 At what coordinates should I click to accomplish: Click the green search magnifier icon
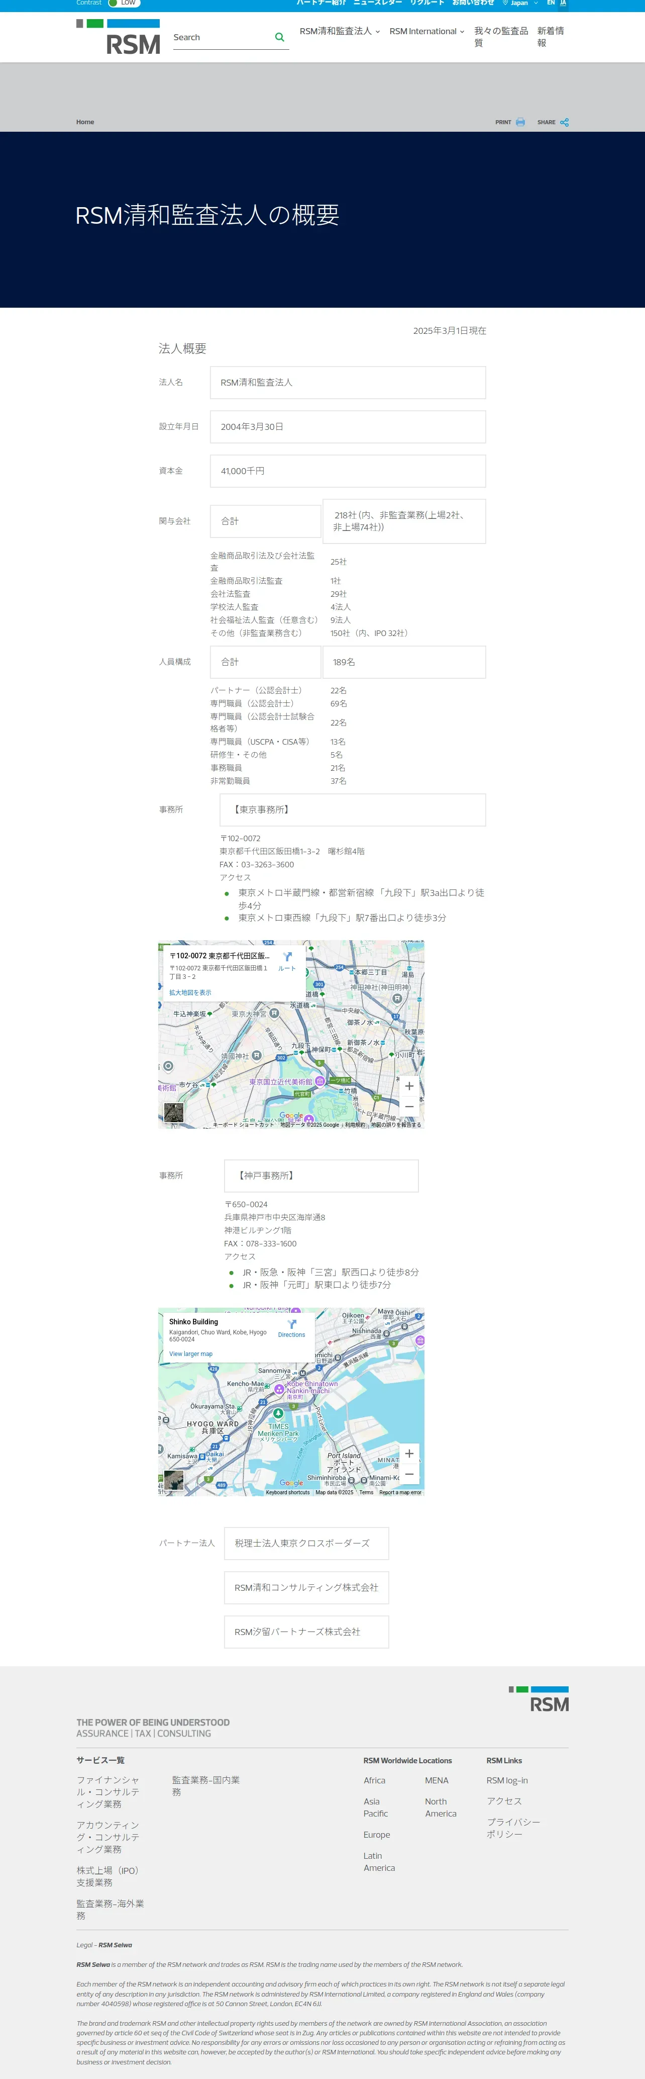(280, 37)
